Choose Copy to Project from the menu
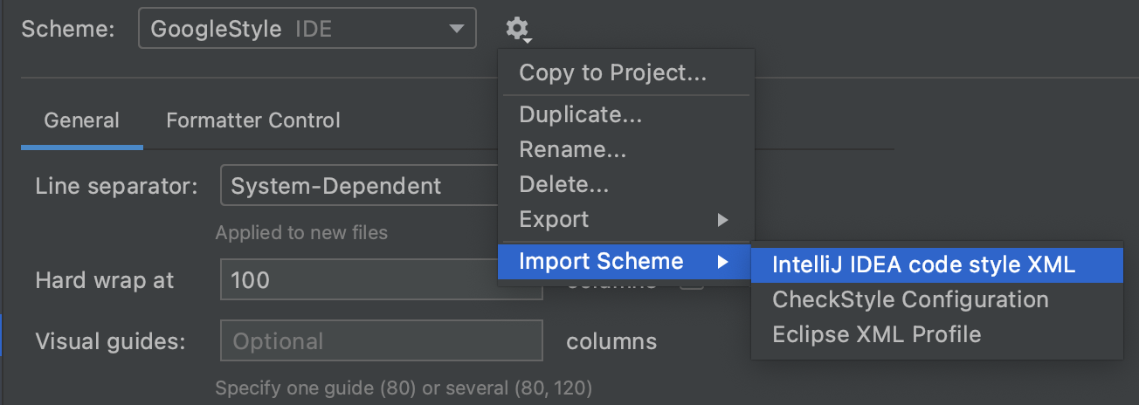The height and width of the screenshot is (405, 1139). point(612,73)
